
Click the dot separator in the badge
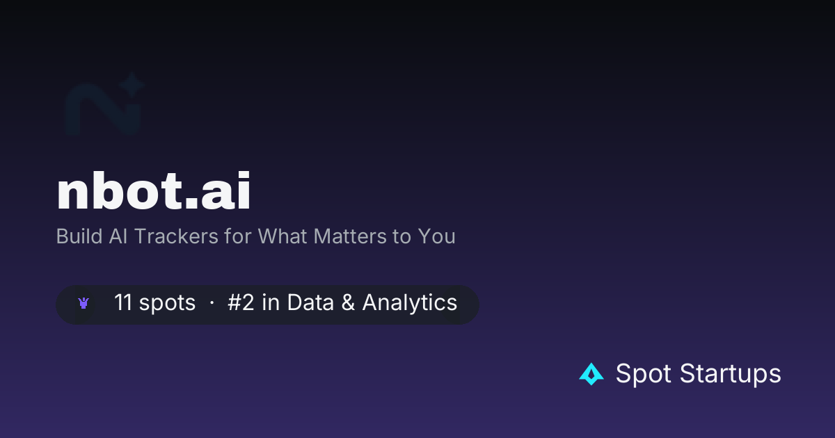pos(212,304)
